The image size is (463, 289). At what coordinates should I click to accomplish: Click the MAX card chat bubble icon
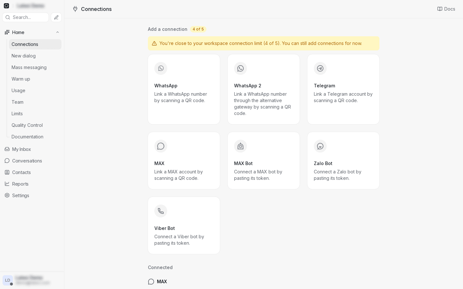pos(161,146)
